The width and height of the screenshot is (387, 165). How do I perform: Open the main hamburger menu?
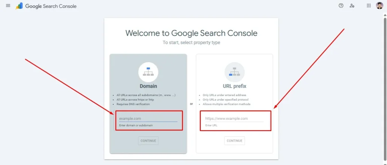click(x=8, y=6)
